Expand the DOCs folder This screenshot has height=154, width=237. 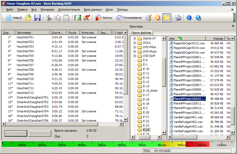click(x=135, y=43)
